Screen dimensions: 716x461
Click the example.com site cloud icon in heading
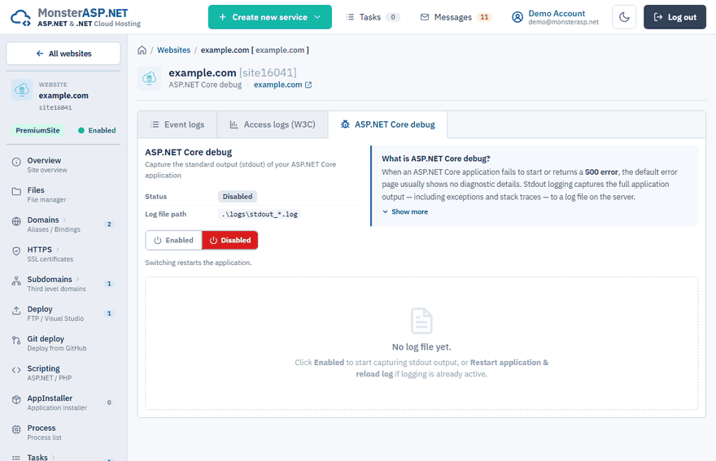point(150,79)
